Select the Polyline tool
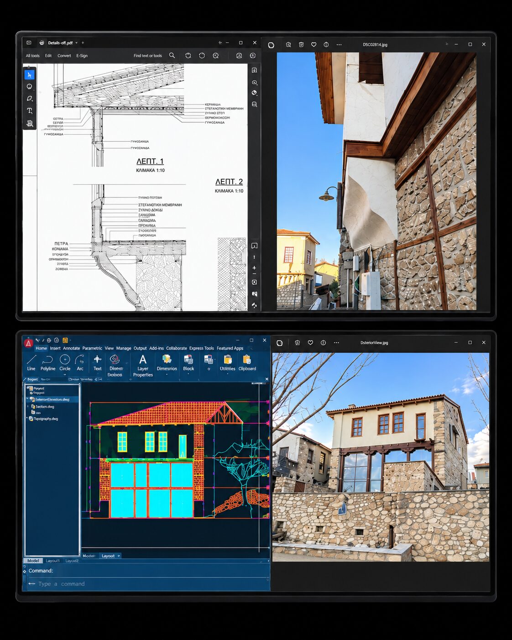This screenshot has height=640, width=512. click(x=48, y=363)
